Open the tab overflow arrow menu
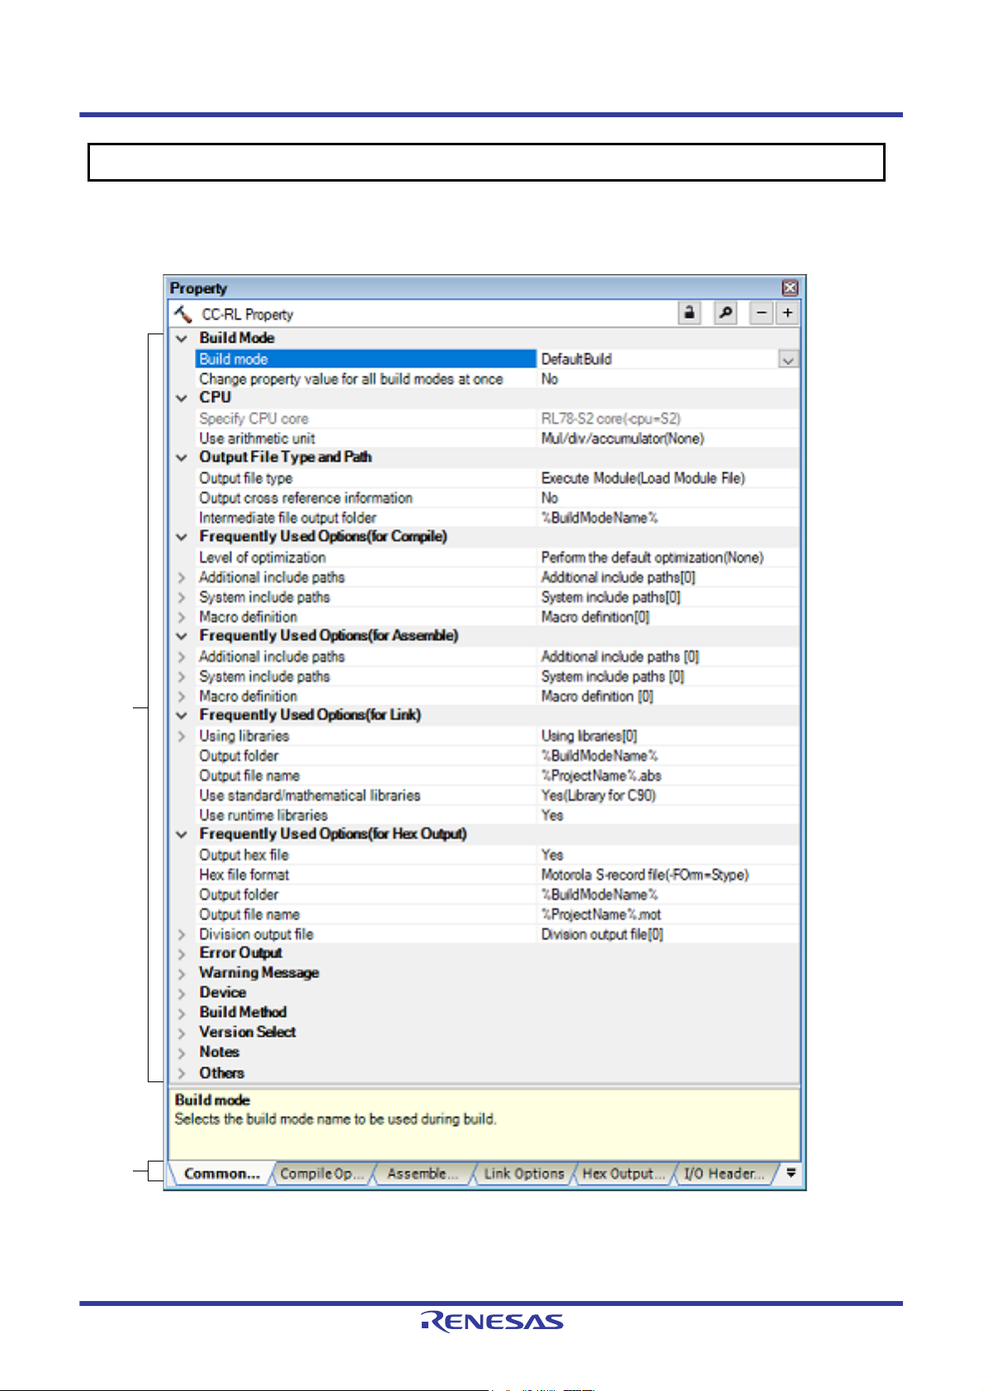The height and width of the screenshot is (1391, 983). pos(792,1173)
